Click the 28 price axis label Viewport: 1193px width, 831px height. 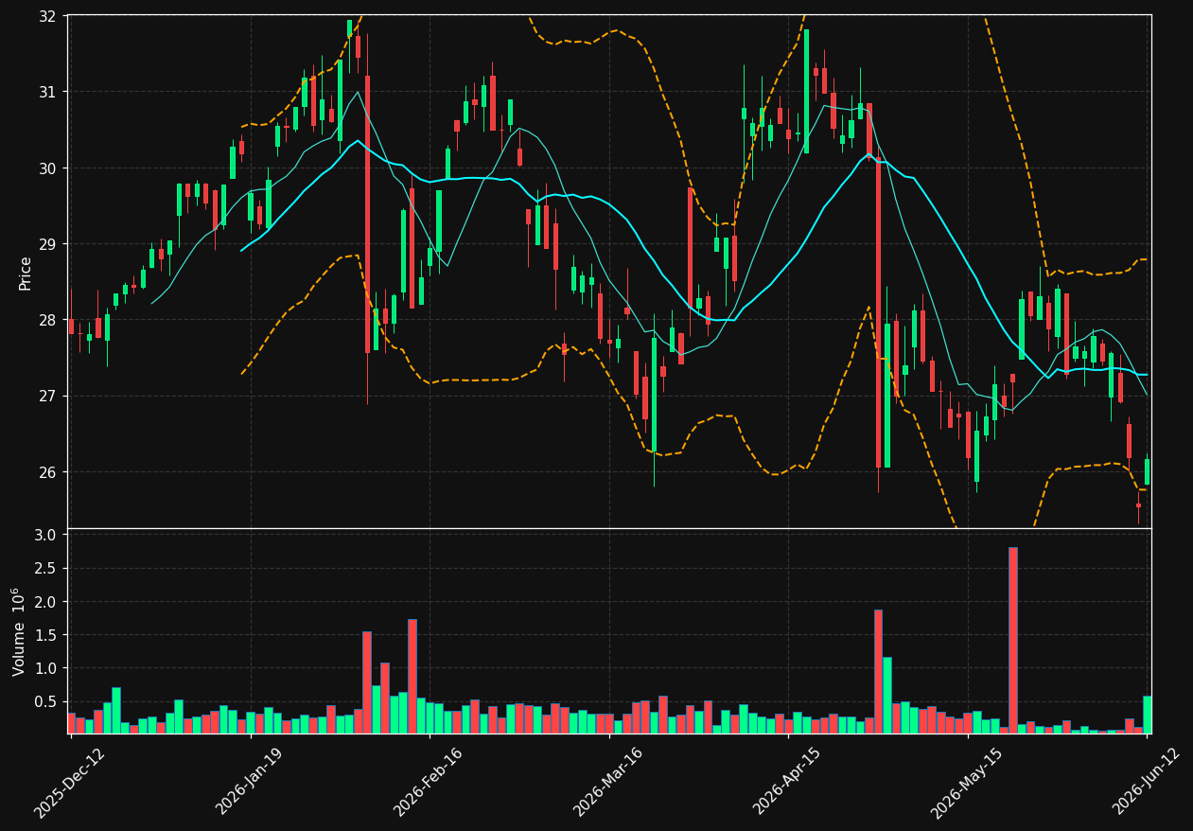[x=46, y=320]
